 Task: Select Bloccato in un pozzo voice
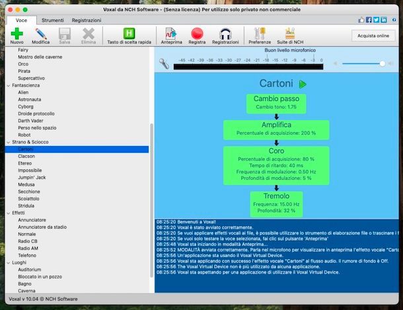[40, 277]
